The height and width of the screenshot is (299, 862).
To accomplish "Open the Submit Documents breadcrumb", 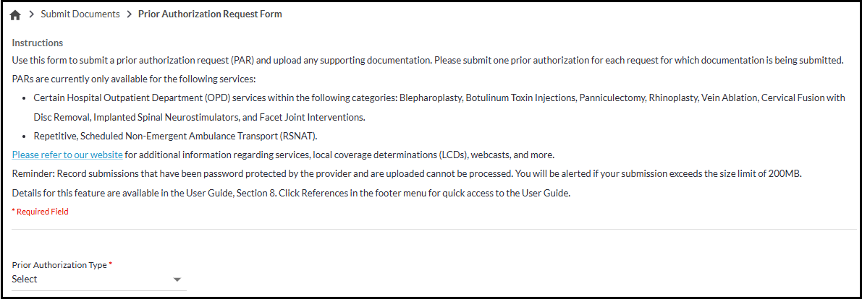I will point(80,14).
